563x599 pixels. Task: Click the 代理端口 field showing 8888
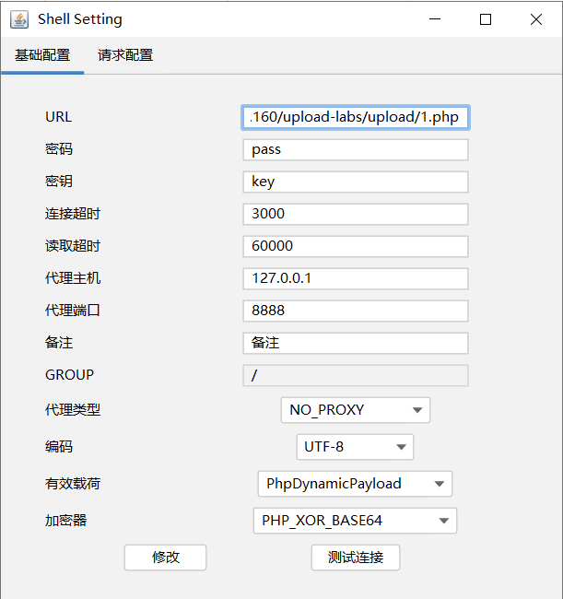point(356,311)
